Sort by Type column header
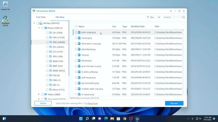This screenshot has width=218, height=122. 125,26
